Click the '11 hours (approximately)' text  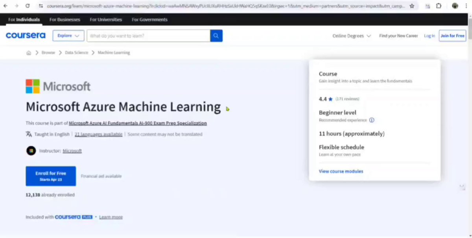(x=352, y=134)
